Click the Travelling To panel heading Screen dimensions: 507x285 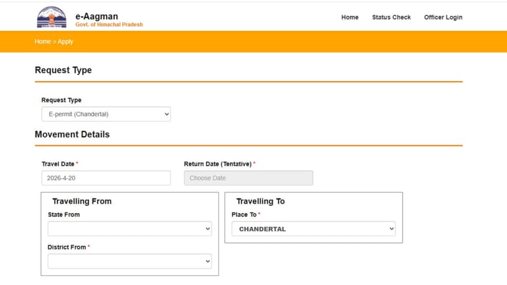(x=261, y=201)
